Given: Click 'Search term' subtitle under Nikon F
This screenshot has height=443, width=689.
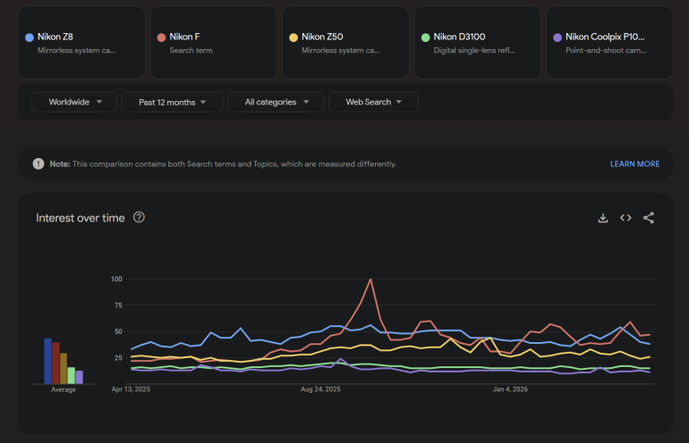Looking at the screenshot, I should tap(191, 50).
